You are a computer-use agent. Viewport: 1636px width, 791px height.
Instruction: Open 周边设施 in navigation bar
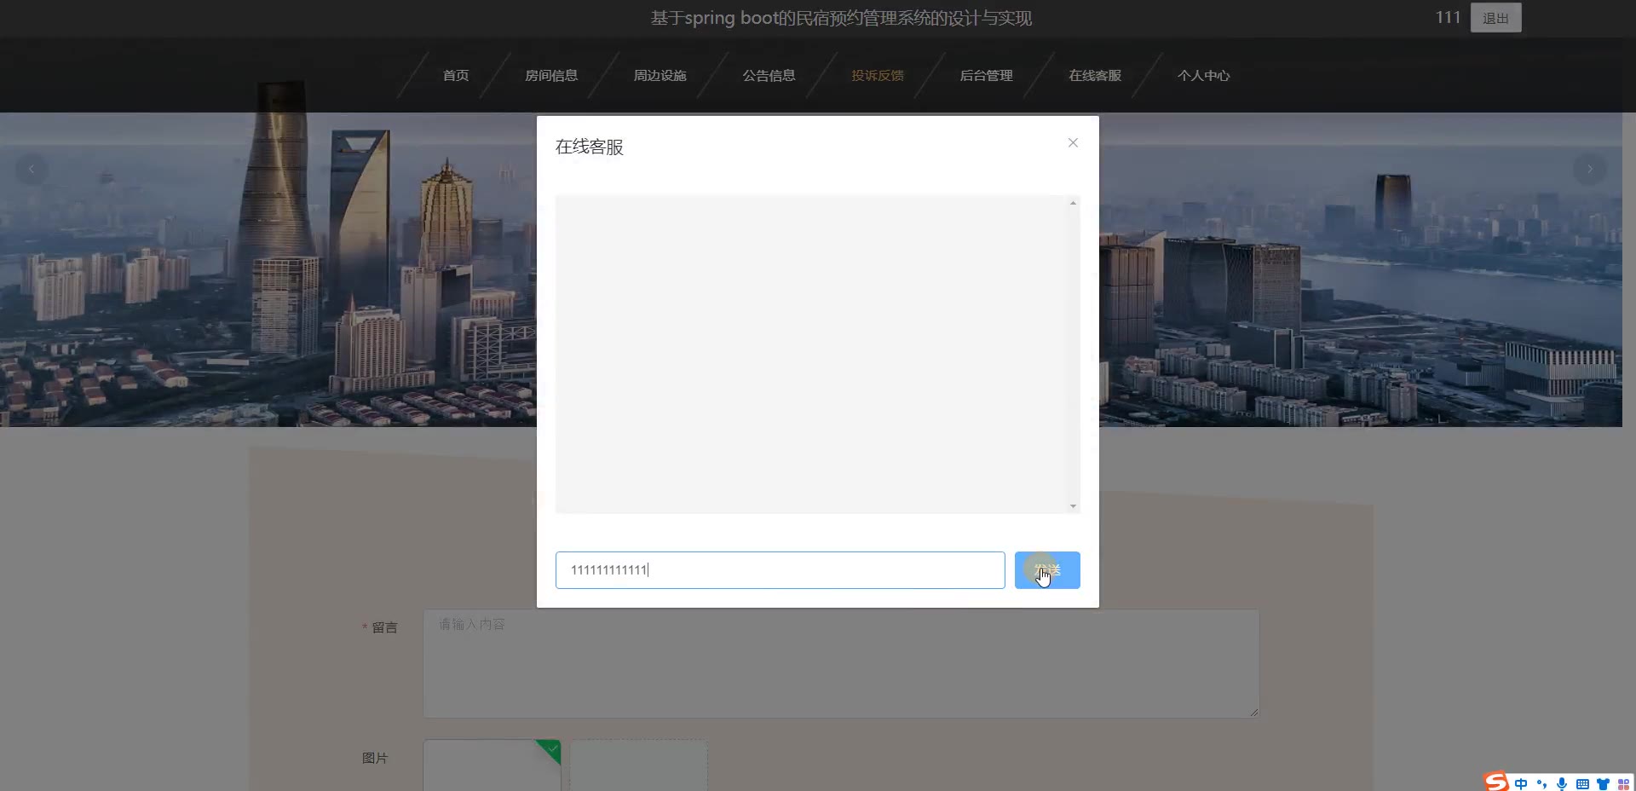660,76
